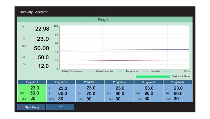The width and height of the screenshot is (210, 119).
Task: Click the 30min chart time label
Action: tap(187, 71)
